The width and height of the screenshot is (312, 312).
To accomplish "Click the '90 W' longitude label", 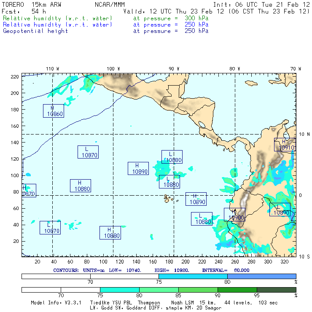I will pyautogui.click(x=174, y=69).
